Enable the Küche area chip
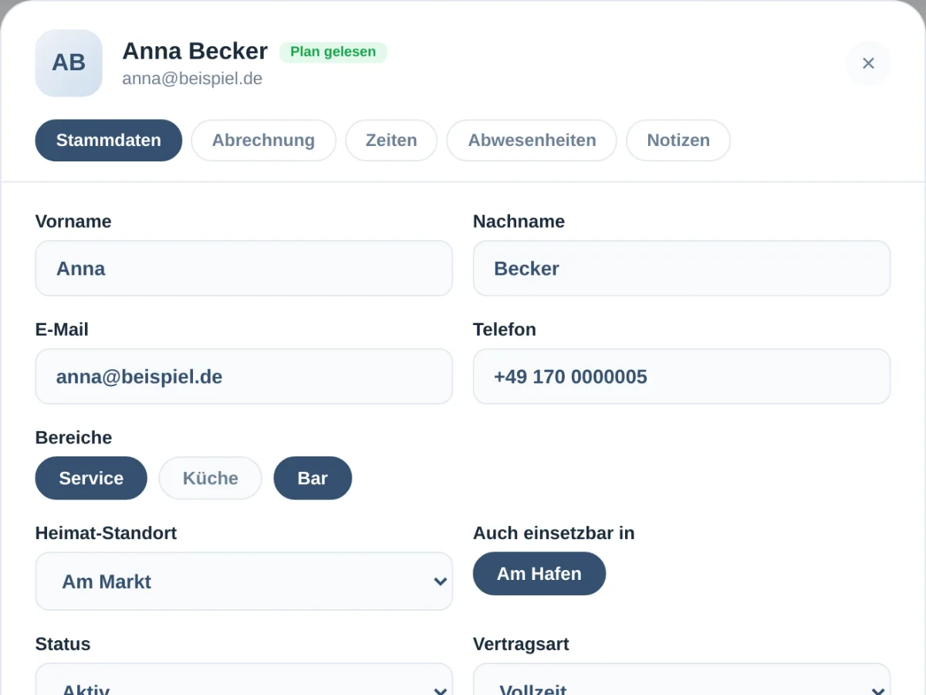926x695 pixels. [x=211, y=478]
